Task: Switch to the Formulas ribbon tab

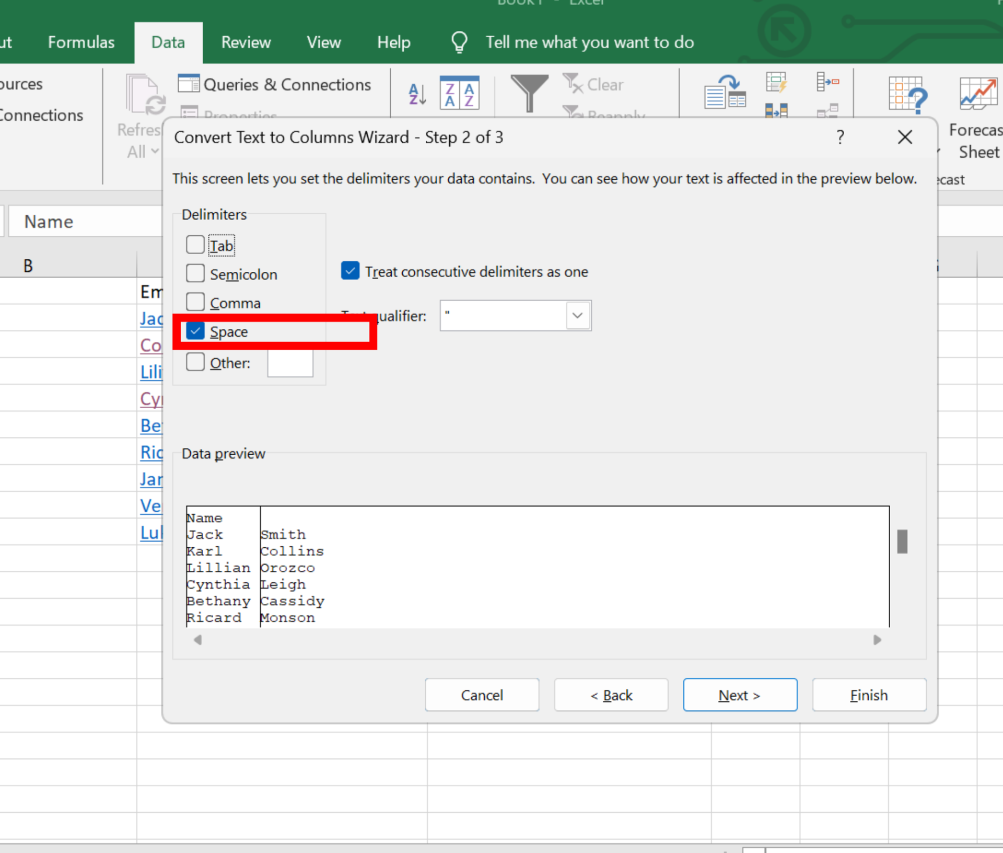Action: [x=81, y=42]
